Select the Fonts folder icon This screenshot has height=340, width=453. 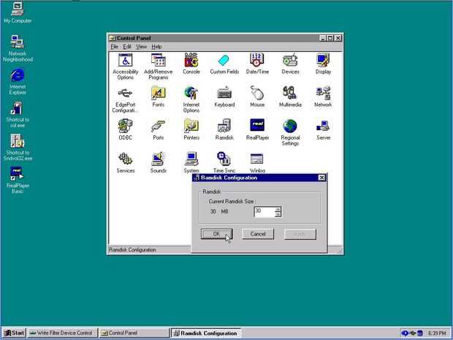159,97
